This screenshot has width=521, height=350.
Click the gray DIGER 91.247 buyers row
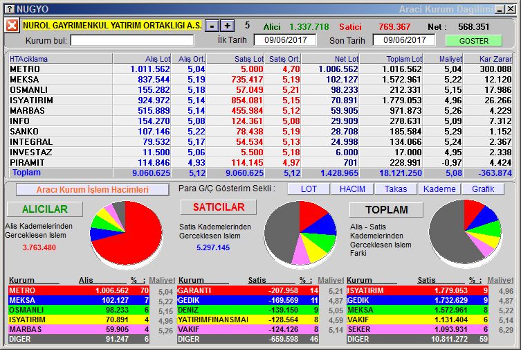(x=79, y=339)
